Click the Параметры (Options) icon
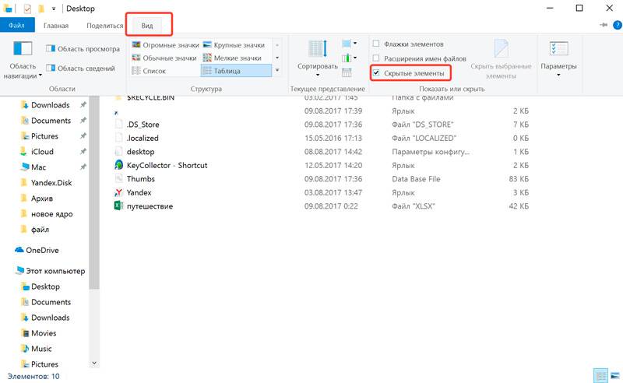 (558, 50)
